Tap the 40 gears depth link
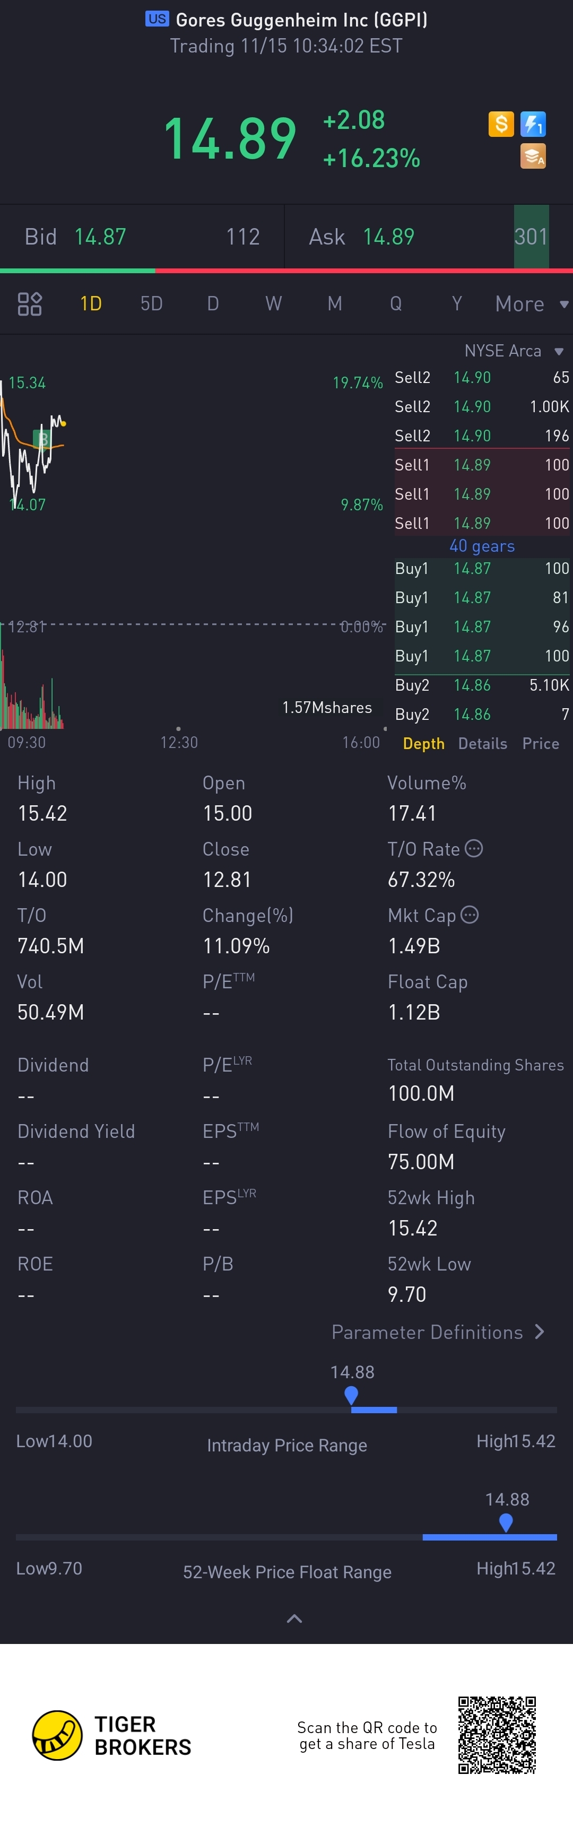 coord(482,546)
